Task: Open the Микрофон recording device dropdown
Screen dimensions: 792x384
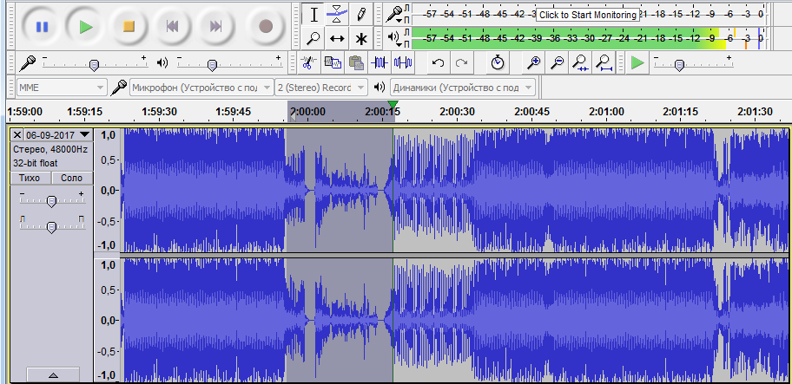Action: point(201,88)
